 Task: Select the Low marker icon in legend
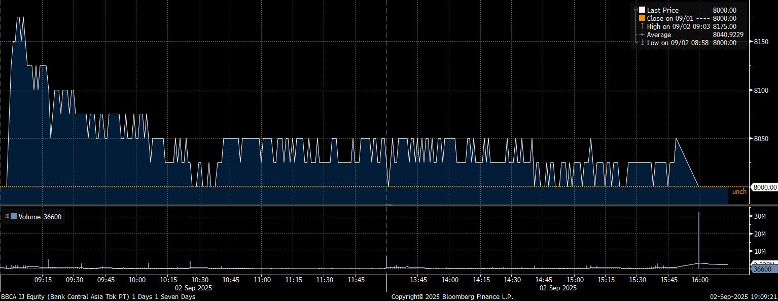[642, 43]
